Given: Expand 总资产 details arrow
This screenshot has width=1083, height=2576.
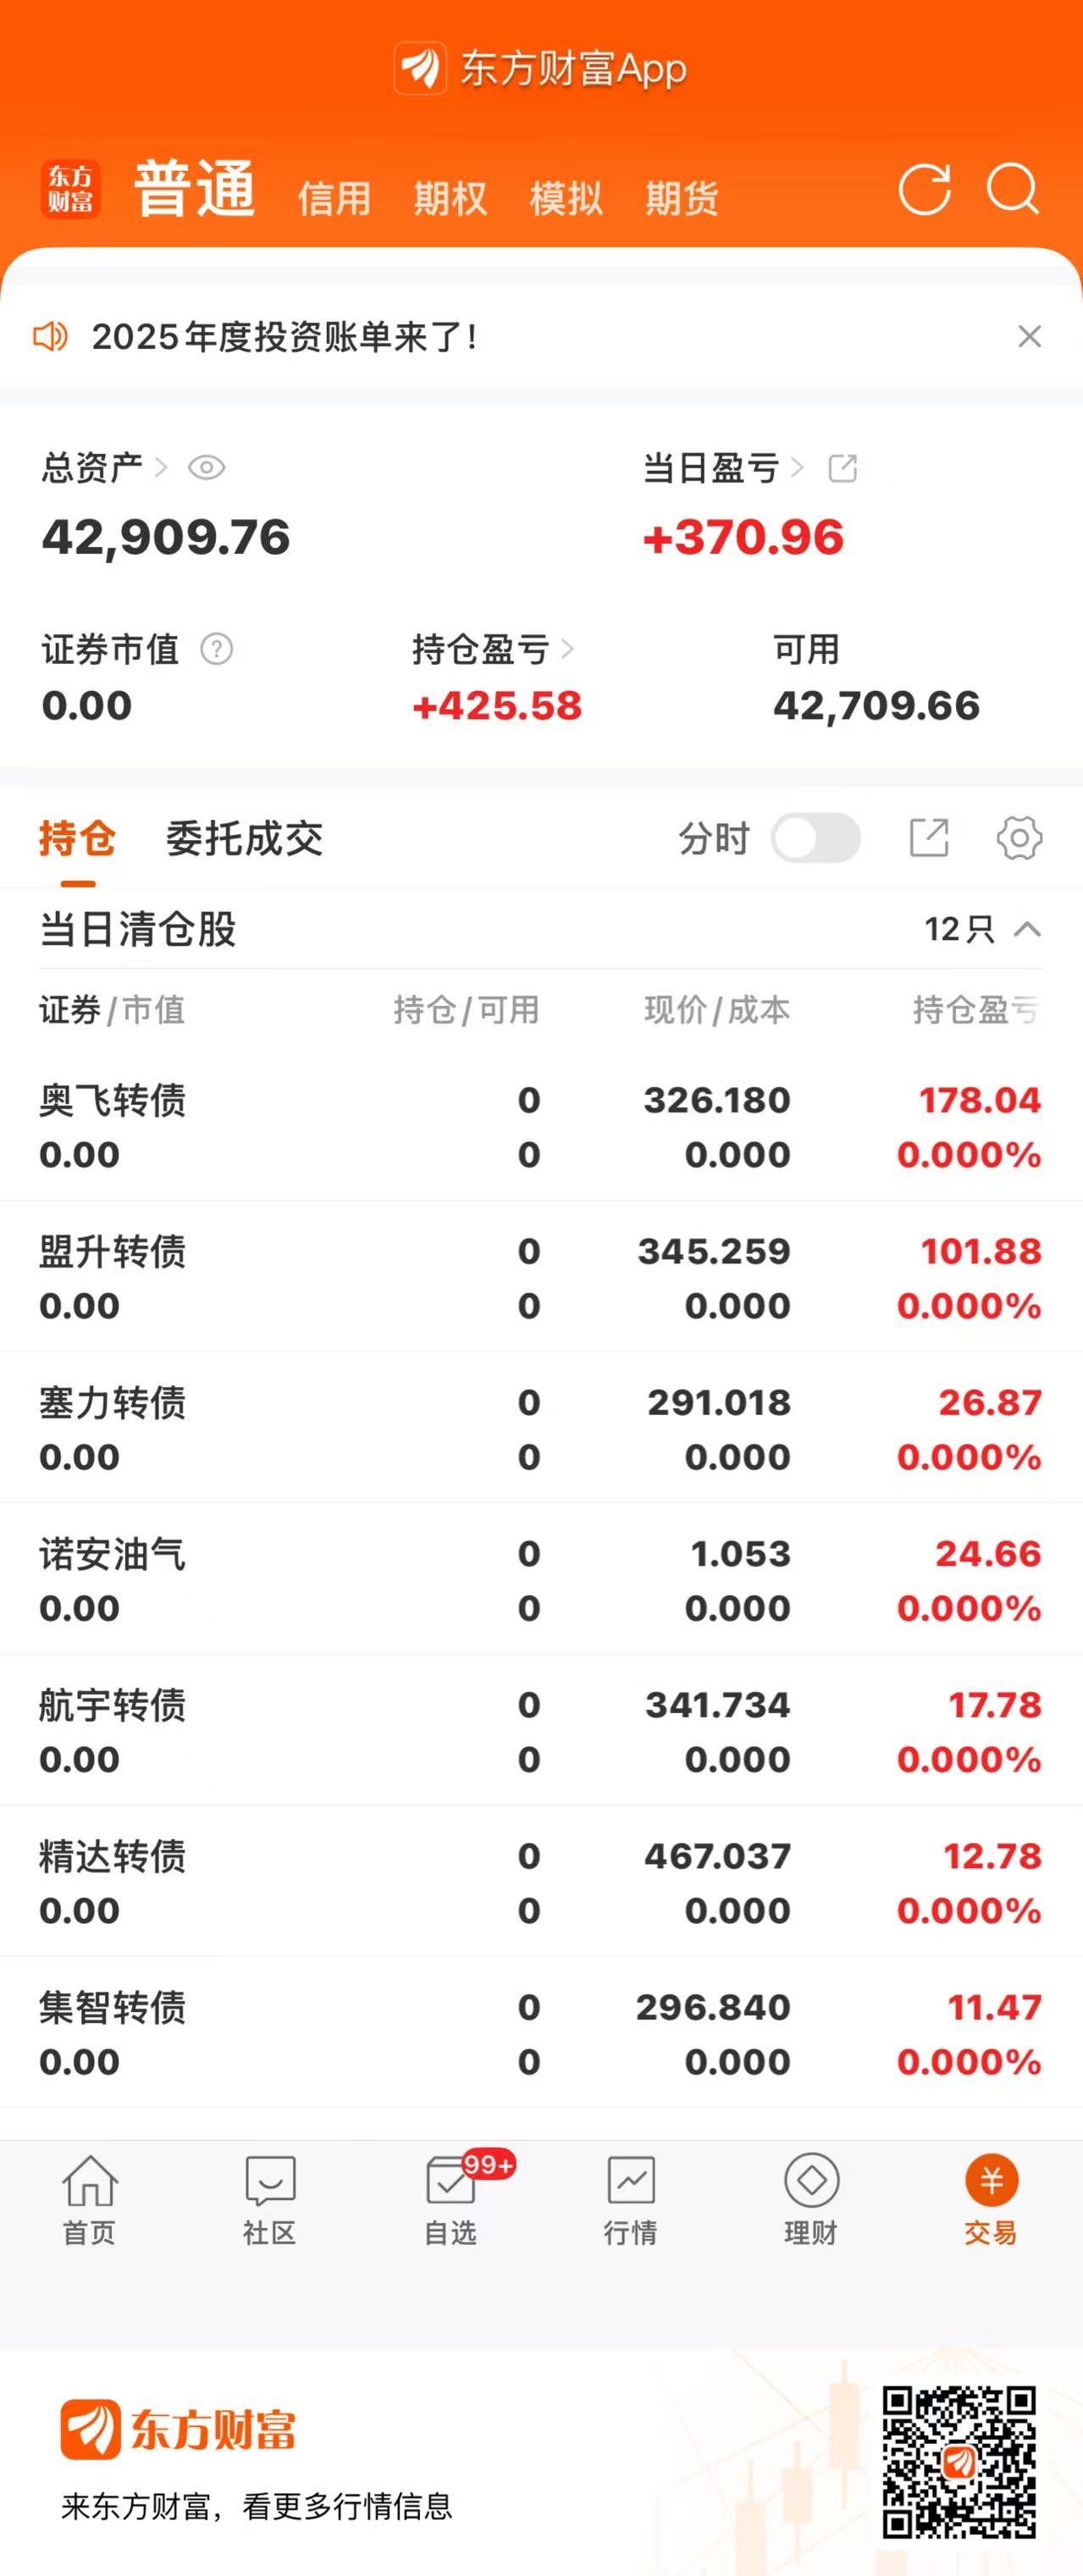Looking at the screenshot, I should click(x=161, y=468).
